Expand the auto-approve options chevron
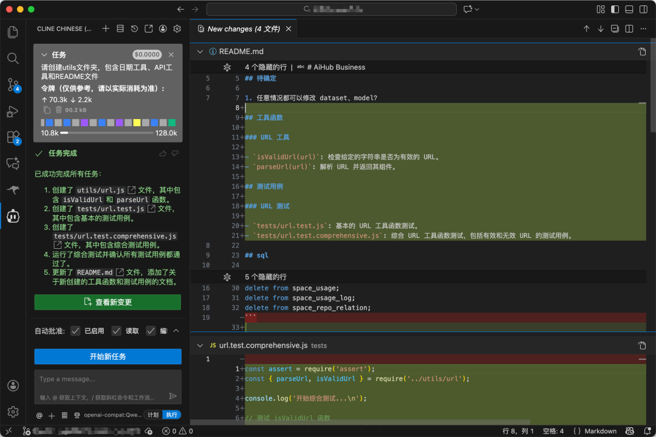Image resolution: width=656 pixels, height=437 pixels. 176,331
